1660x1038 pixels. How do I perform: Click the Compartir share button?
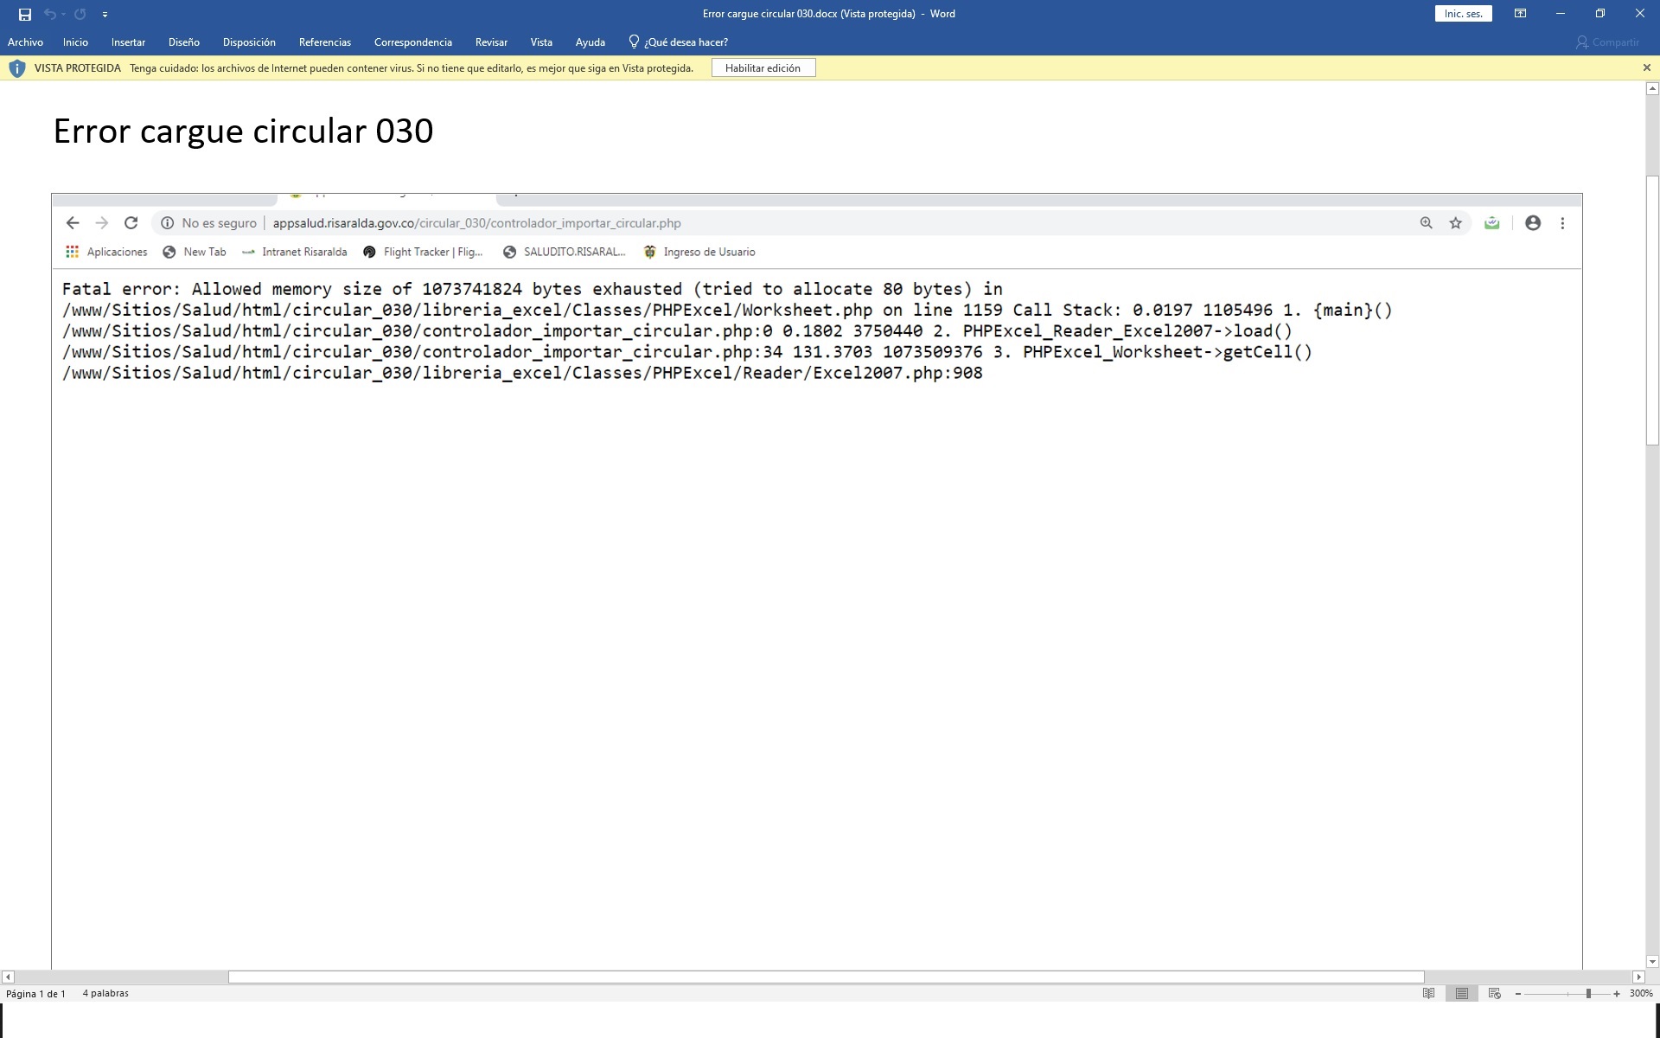pyautogui.click(x=1607, y=42)
